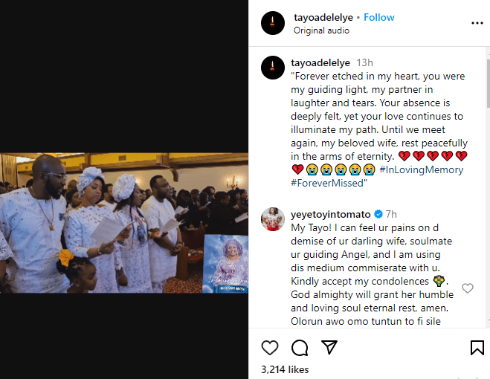
Task: Open #InLovingMemory hashtag
Action: coord(422,169)
